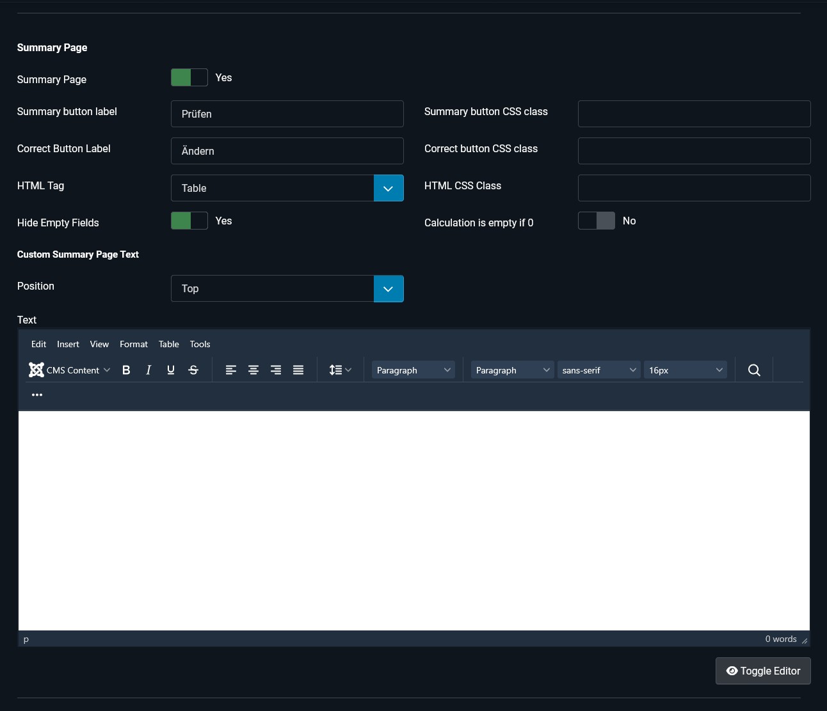Screen dimensions: 827x711
Task: Open the line height selector
Action: pyautogui.click(x=340, y=370)
